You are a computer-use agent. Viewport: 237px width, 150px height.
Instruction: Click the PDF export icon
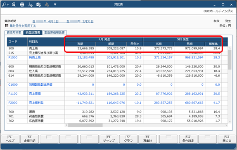tap(30, 5)
